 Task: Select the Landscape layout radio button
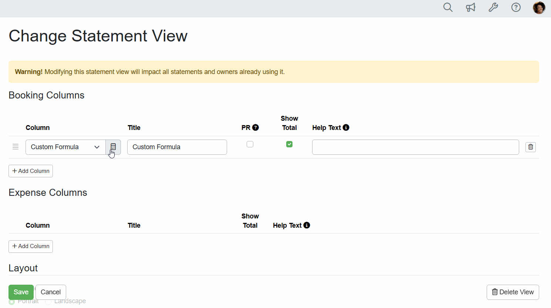coord(48,302)
